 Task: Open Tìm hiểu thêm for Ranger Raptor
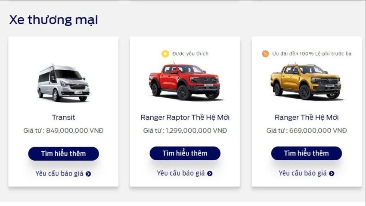(x=185, y=153)
